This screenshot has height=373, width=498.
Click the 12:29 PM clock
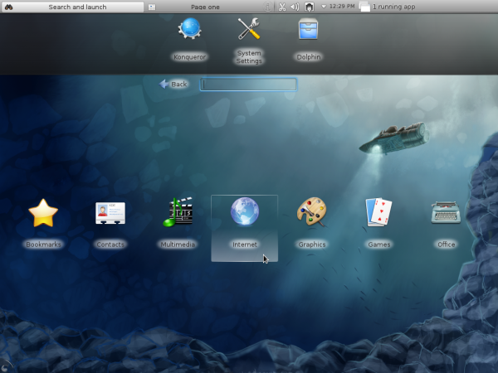click(343, 7)
